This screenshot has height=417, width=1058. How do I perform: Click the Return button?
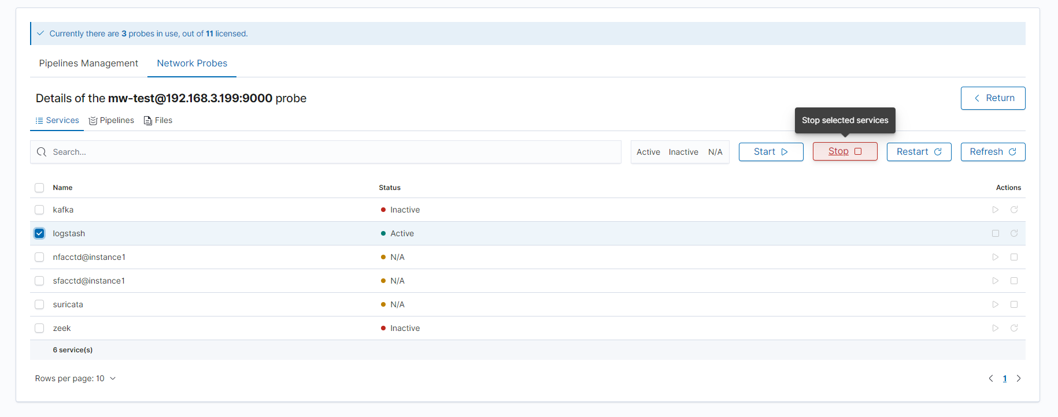(993, 98)
